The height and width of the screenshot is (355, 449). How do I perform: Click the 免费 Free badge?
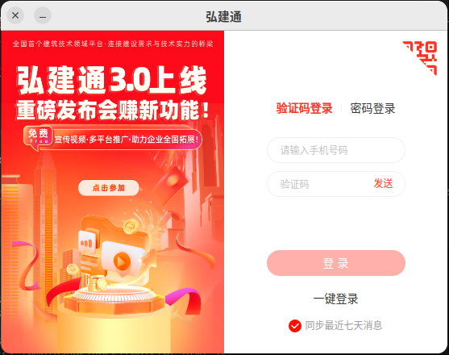pos(38,137)
